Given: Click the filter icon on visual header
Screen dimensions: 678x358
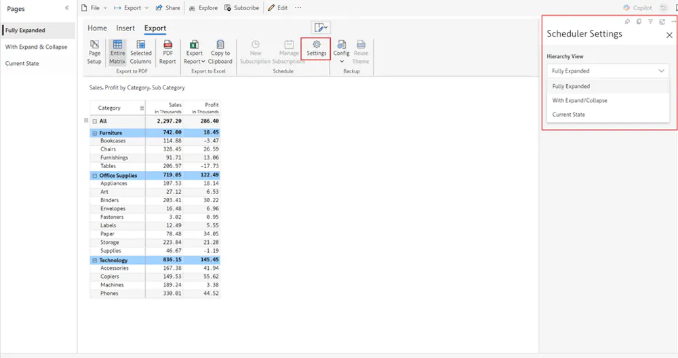Looking at the screenshot, I should point(650,21).
